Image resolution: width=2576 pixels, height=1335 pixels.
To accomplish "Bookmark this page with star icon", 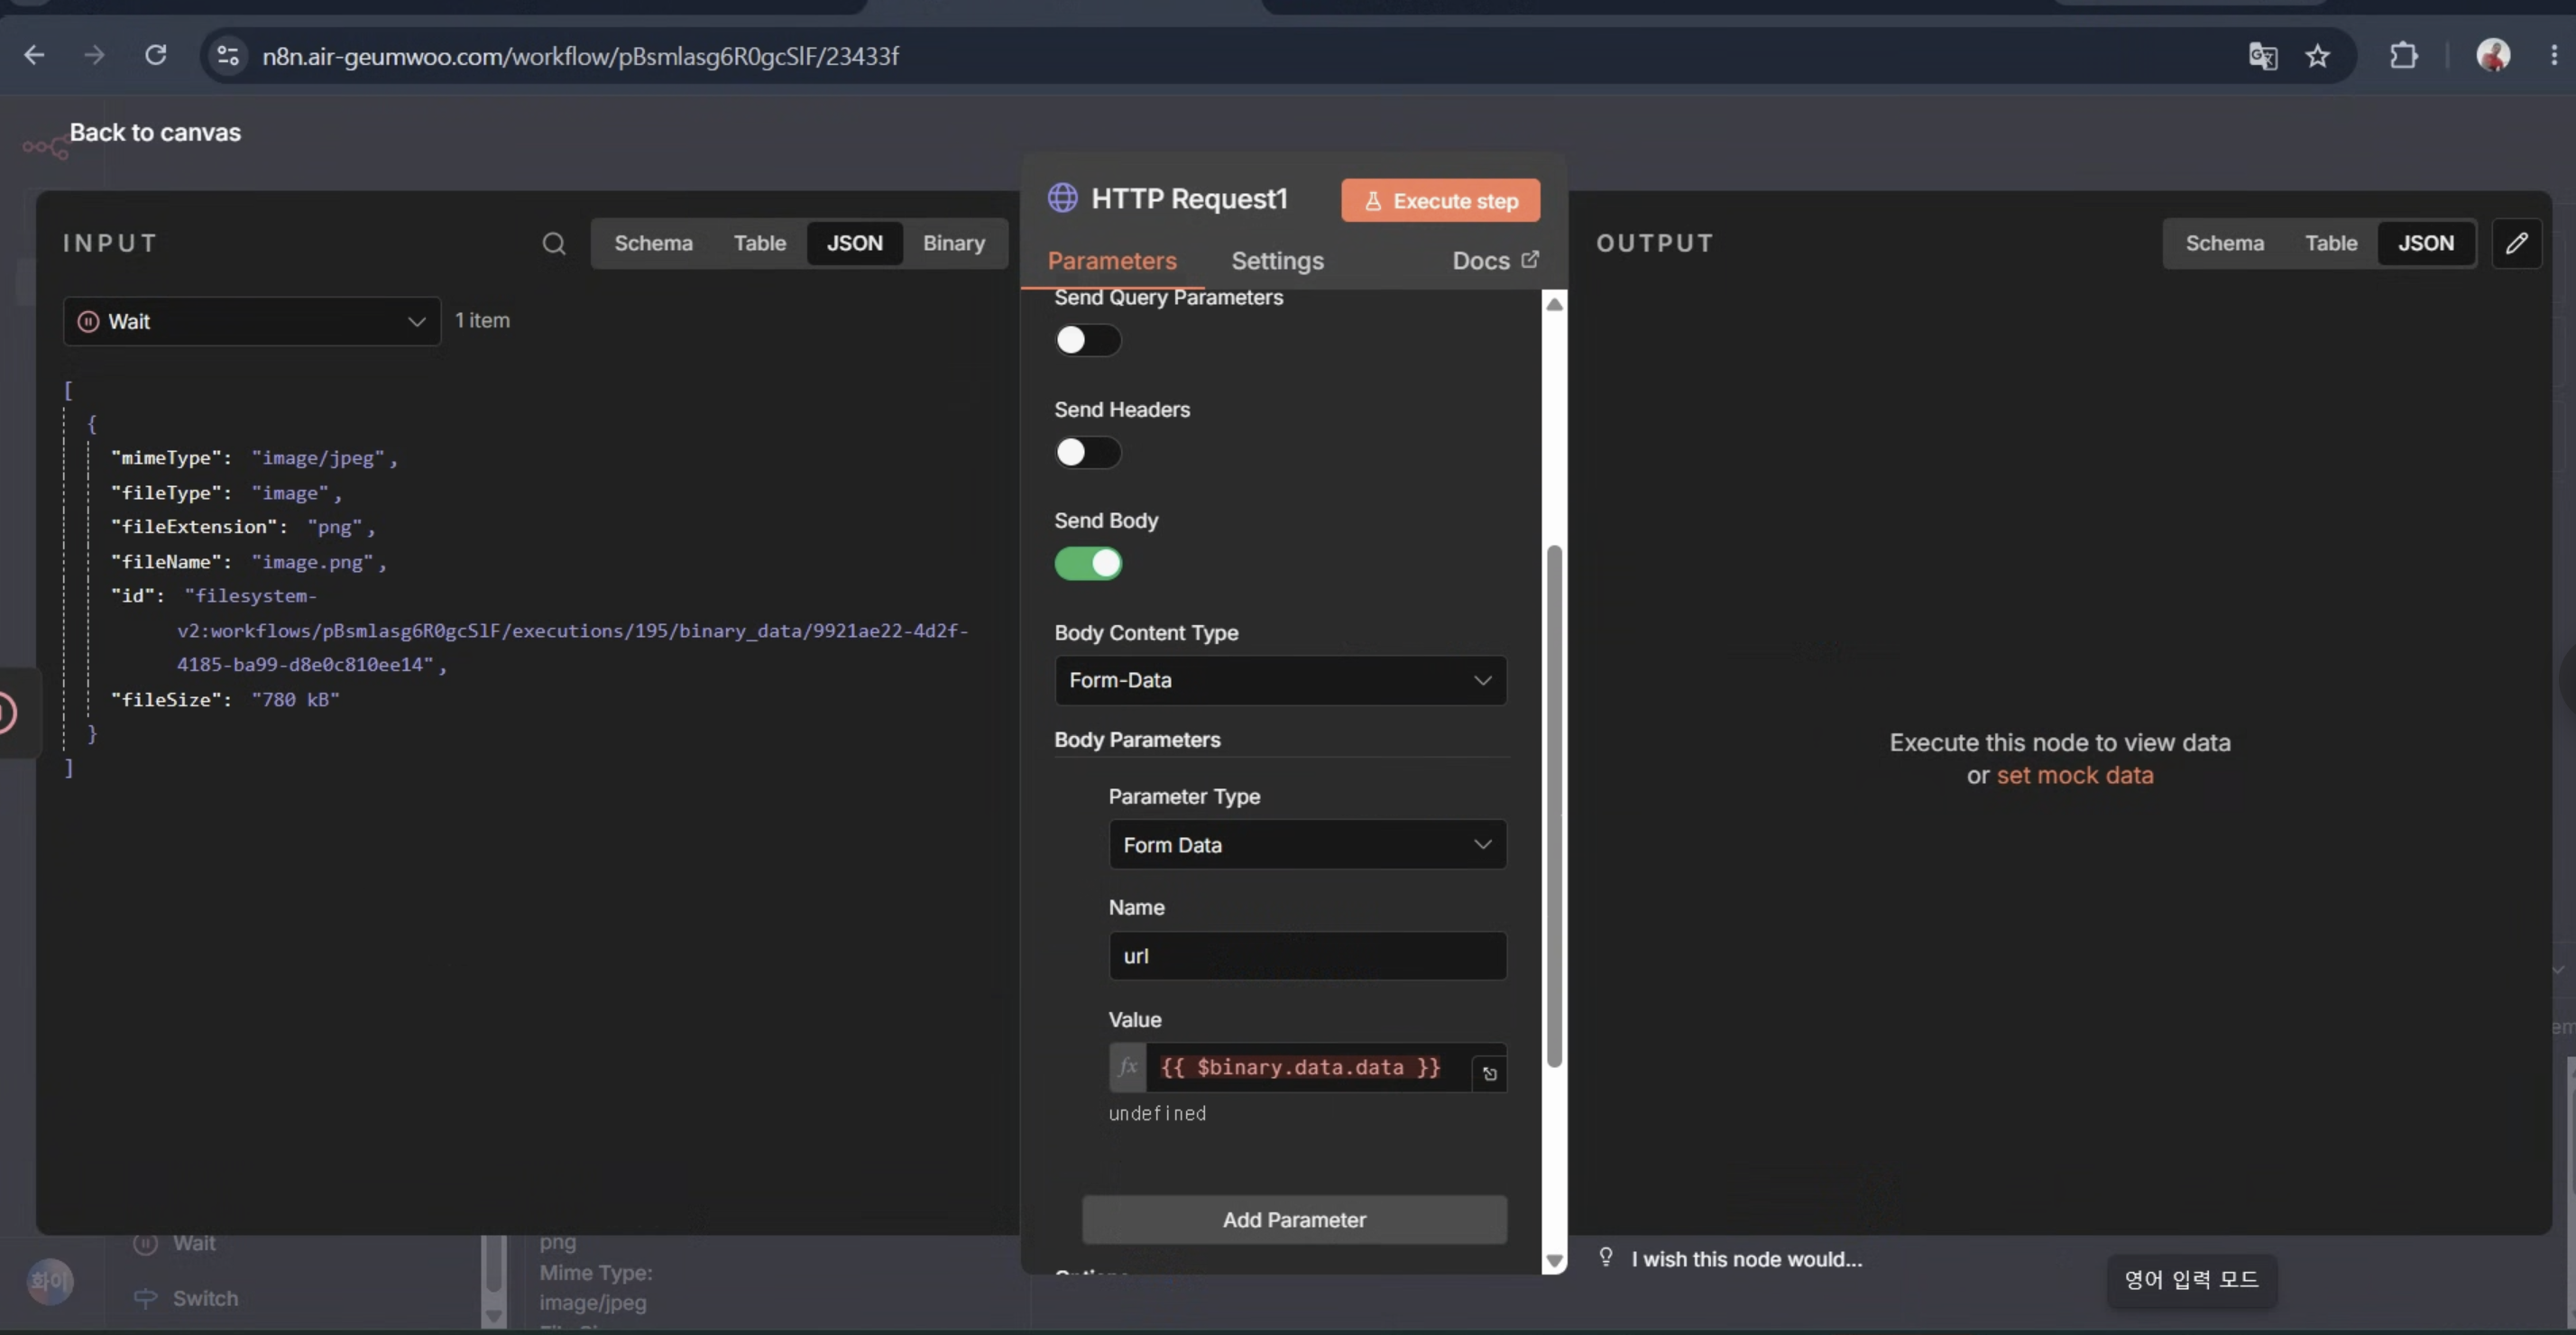I will tap(2318, 56).
